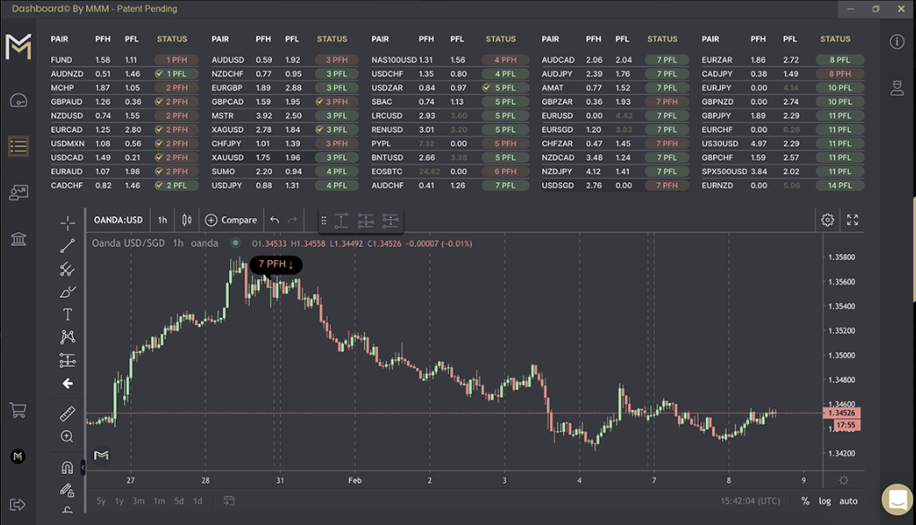Image resolution: width=916 pixels, height=525 pixels.
Task: Set chart range to 5y
Action: (101, 501)
